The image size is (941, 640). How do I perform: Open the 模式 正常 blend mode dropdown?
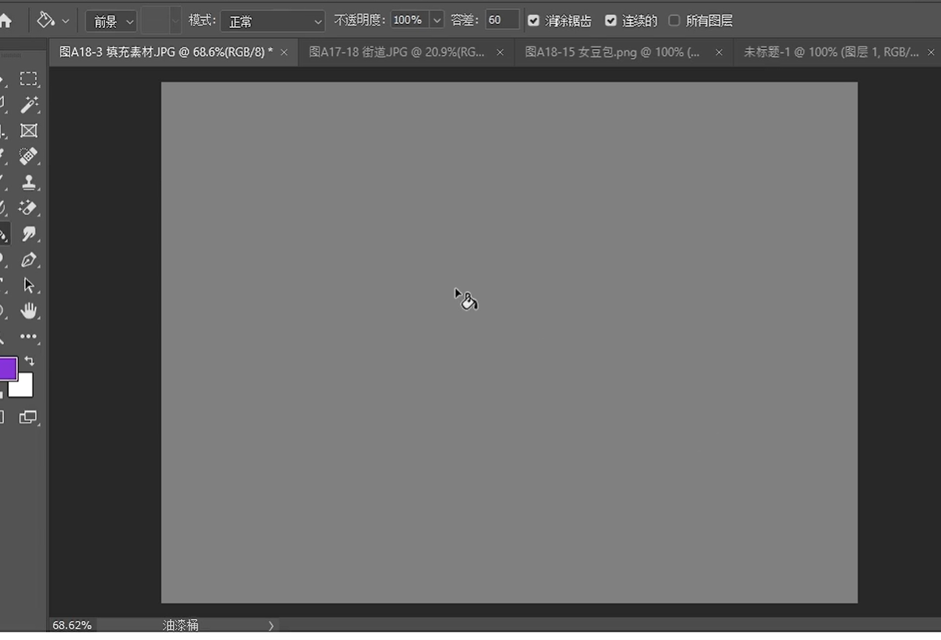click(273, 21)
